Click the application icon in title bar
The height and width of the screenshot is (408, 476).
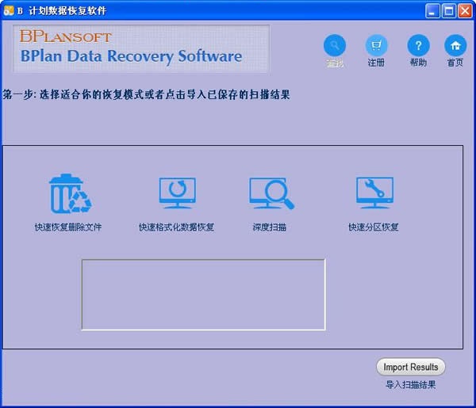(9, 10)
